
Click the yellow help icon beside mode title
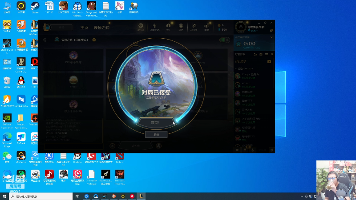point(94,40)
